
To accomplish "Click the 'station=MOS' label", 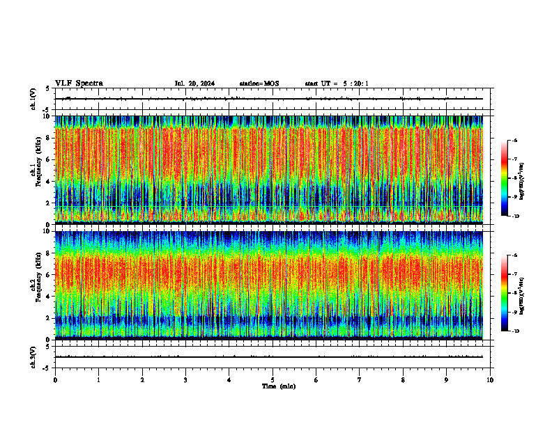I will [x=259, y=84].
